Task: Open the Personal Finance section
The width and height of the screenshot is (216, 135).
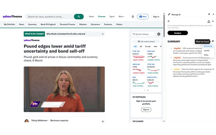Action: click(67, 24)
